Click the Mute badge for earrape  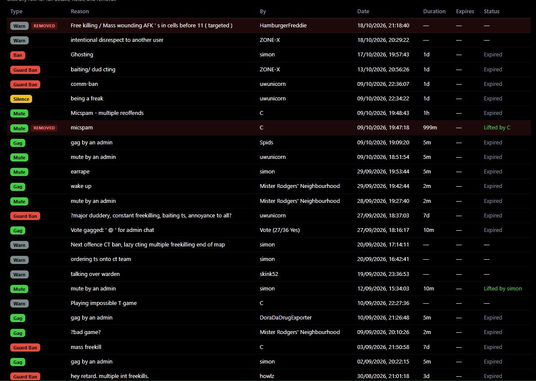(19, 172)
